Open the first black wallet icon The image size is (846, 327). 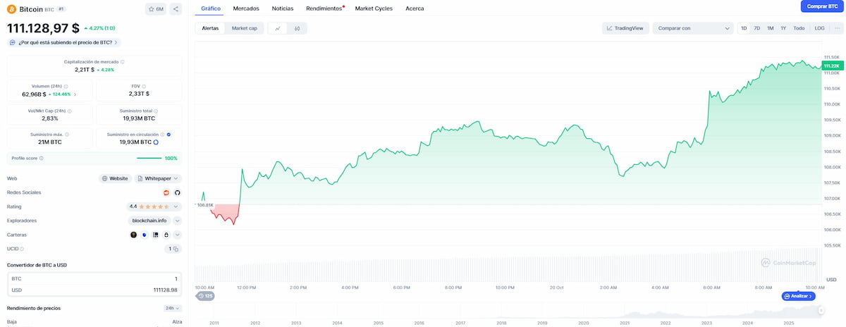[x=134, y=235]
